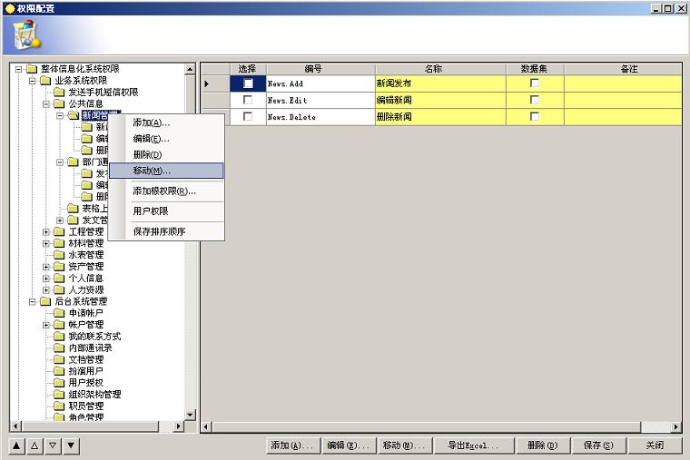
Task: Collapse the 业务系统权限 node
Action: pos(32,81)
